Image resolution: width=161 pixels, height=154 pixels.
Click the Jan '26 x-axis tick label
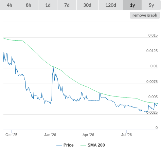click(x=50, y=135)
